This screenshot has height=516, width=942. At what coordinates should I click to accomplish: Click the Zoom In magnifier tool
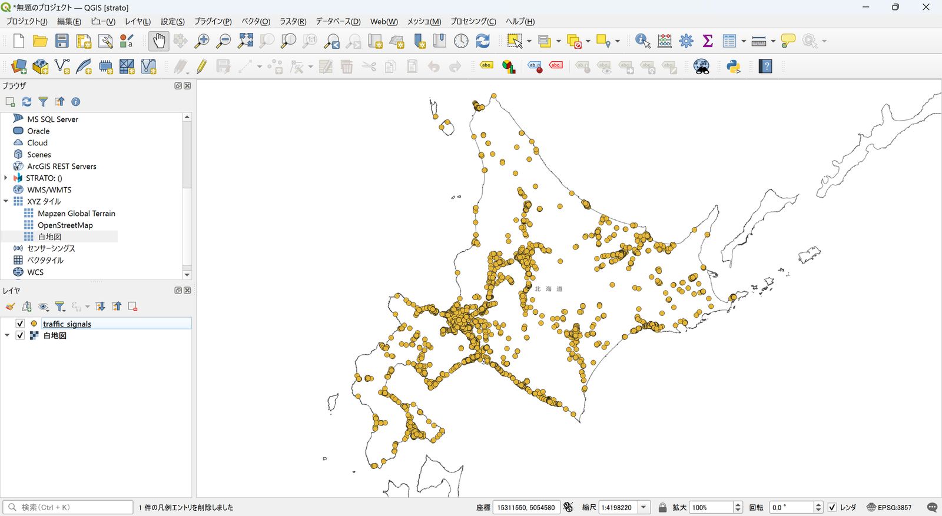click(x=202, y=41)
